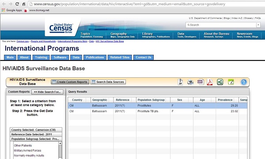Sort by Reference column header
This screenshot has width=265, height=159.
[125, 100]
